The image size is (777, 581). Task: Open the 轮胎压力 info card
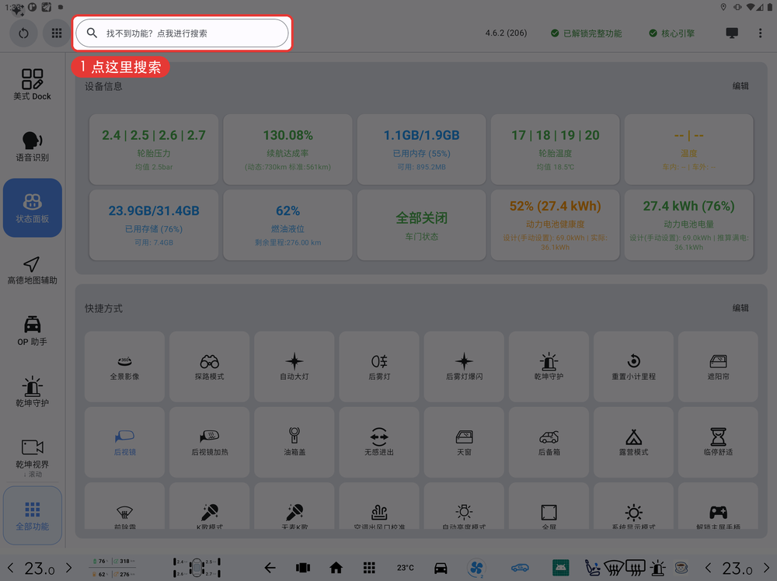[154, 150]
